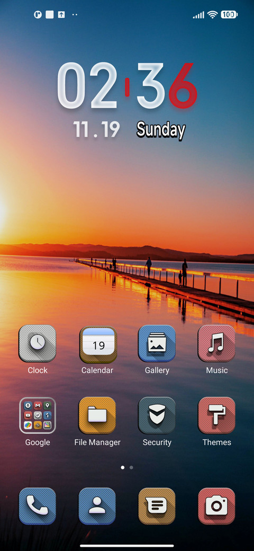The width and height of the screenshot is (254, 551).
Task: Tap the cellular signal bars icon
Action: point(198,15)
